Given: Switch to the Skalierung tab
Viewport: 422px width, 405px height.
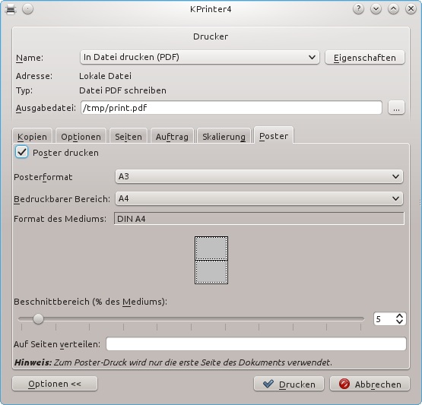Looking at the screenshot, I should [x=224, y=136].
